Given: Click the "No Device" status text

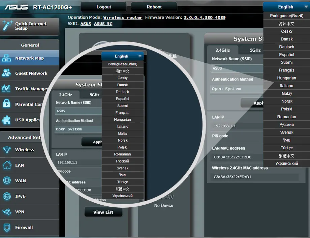Looking at the screenshot, I should coord(164,205).
